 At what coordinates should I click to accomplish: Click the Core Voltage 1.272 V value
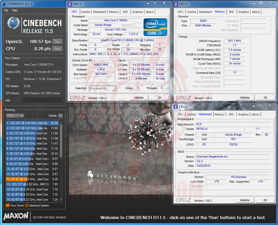pos(133,34)
